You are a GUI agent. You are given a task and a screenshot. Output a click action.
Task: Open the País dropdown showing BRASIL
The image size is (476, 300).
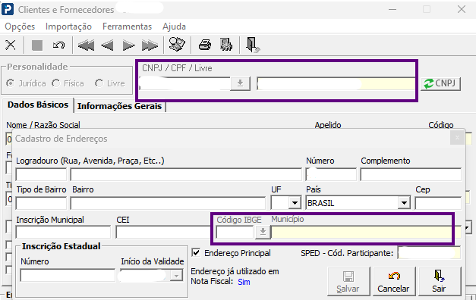click(x=404, y=203)
